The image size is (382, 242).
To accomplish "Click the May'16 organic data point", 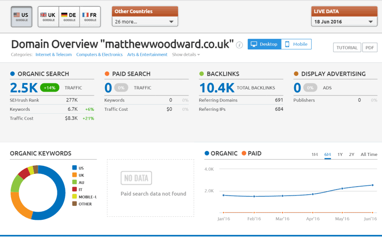I will pyautogui.click(x=342, y=188).
